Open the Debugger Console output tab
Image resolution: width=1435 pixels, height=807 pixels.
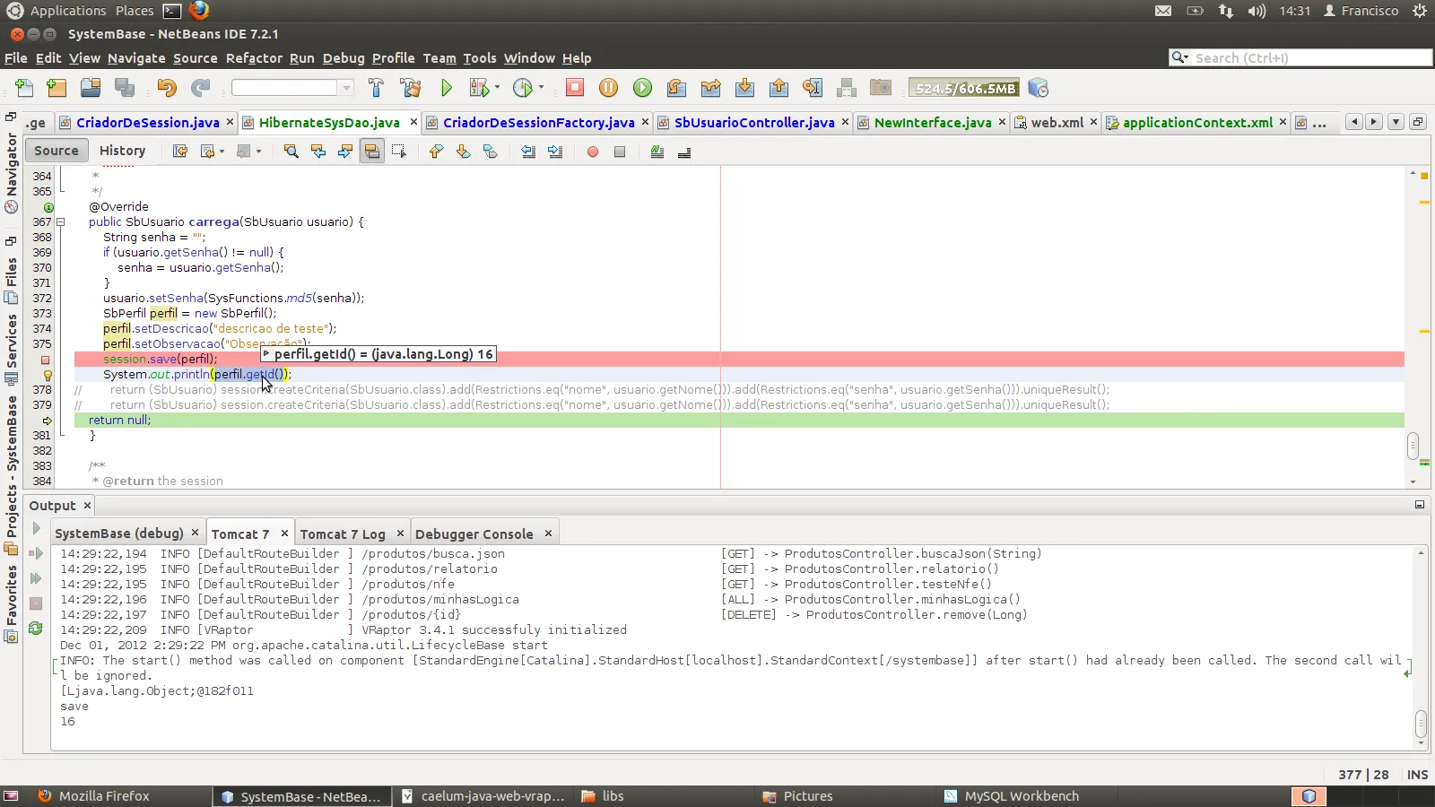(x=474, y=534)
